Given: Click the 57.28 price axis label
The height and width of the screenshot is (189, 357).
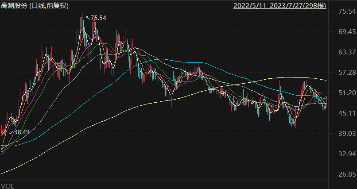Looking at the screenshot, I should pyautogui.click(x=347, y=73).
